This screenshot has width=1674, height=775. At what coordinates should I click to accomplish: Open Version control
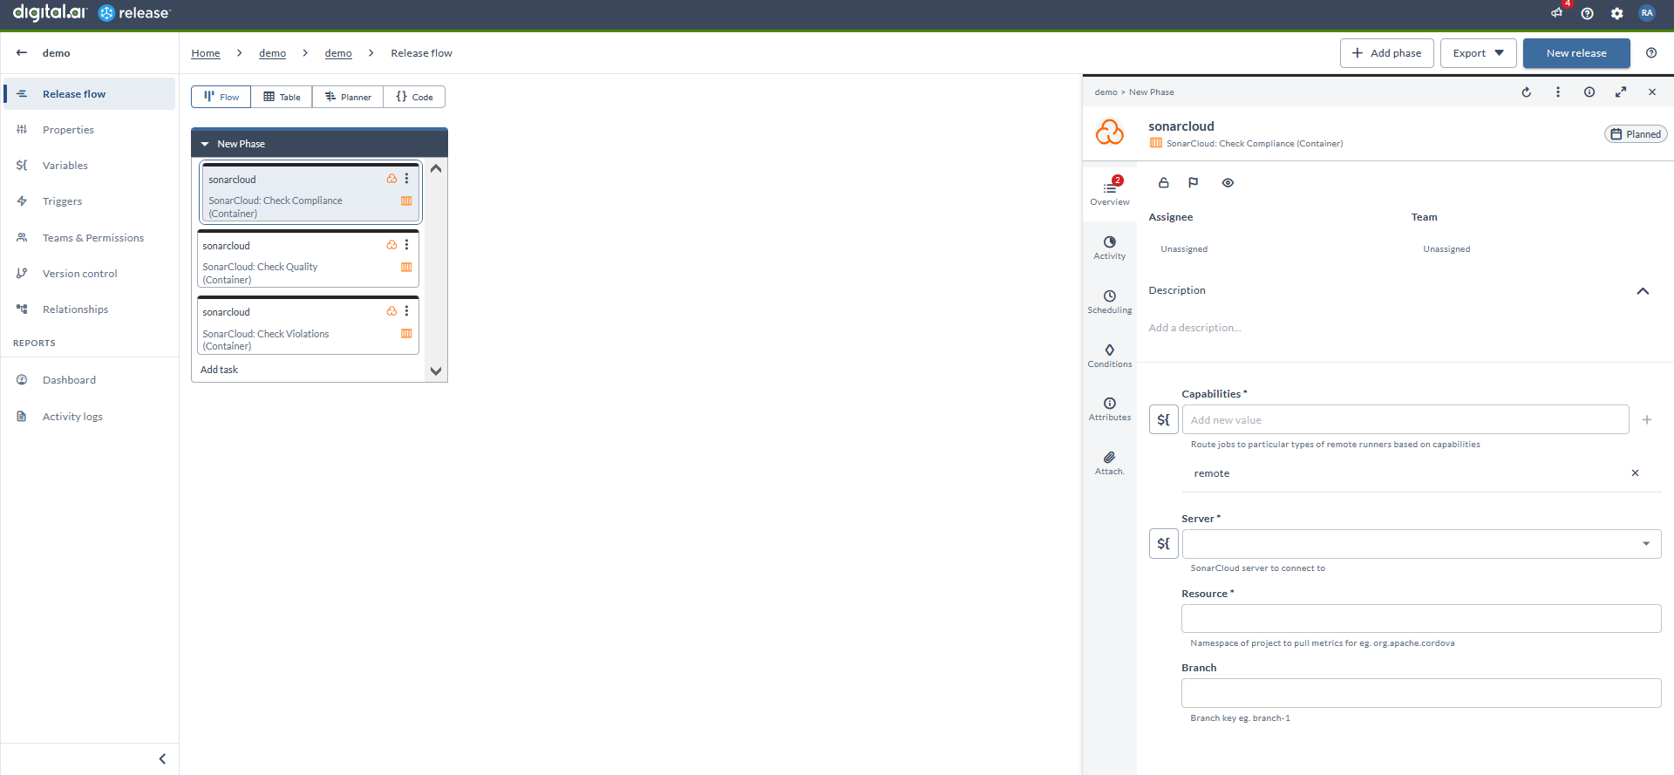pos(90,274)
